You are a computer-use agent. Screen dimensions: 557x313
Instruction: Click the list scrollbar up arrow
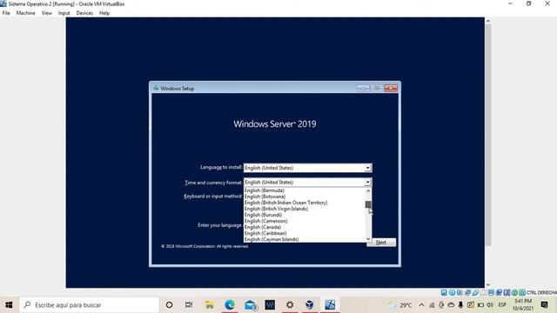click(368, 191)
